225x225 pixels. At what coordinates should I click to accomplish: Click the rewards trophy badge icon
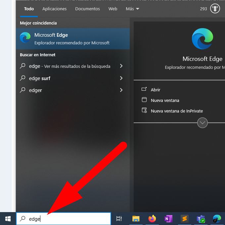[215, 9]
